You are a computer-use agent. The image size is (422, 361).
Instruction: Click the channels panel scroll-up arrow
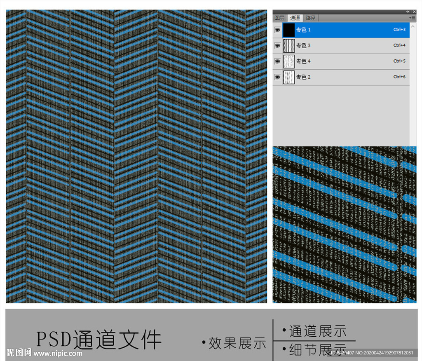413,26
